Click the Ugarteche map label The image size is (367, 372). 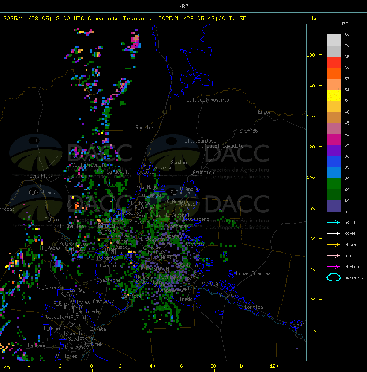[x=109, y=280]
